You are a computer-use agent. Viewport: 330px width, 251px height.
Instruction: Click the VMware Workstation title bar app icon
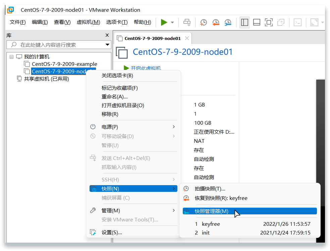click(x=10, y=10)
